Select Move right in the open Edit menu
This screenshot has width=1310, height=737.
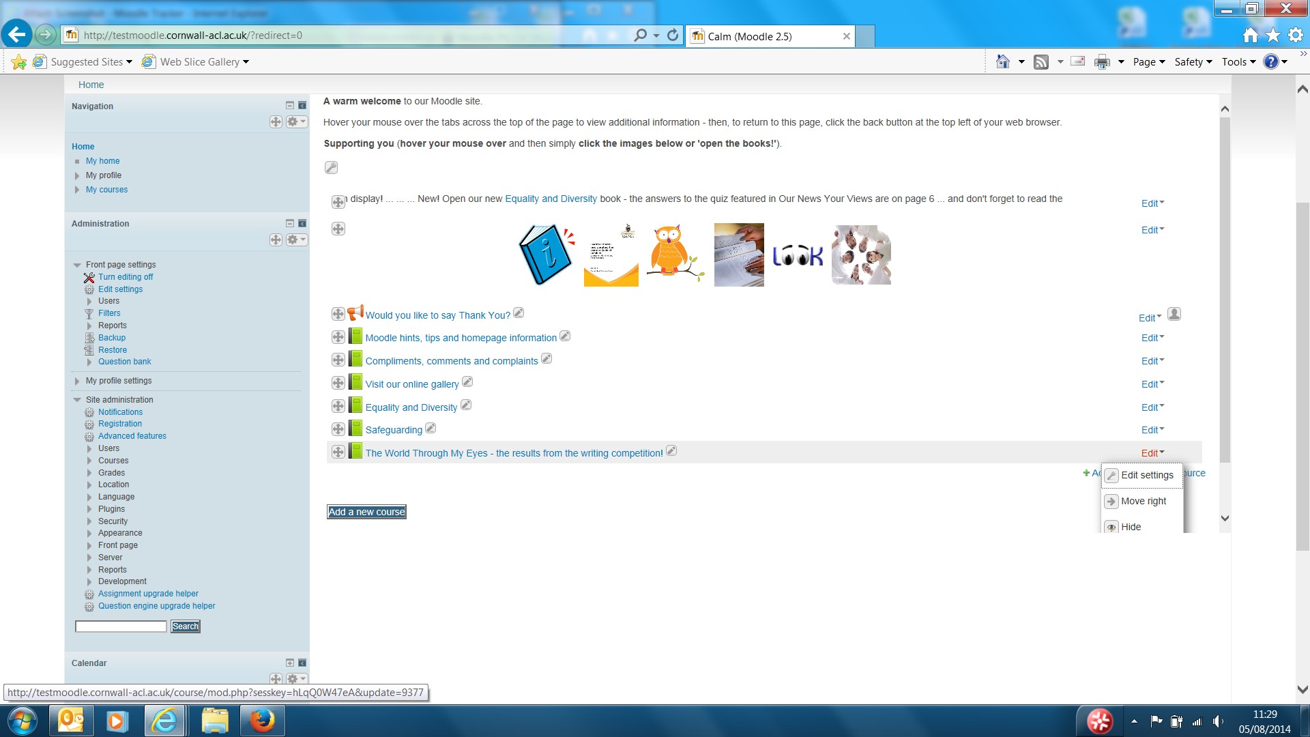tap(1141, 501)
